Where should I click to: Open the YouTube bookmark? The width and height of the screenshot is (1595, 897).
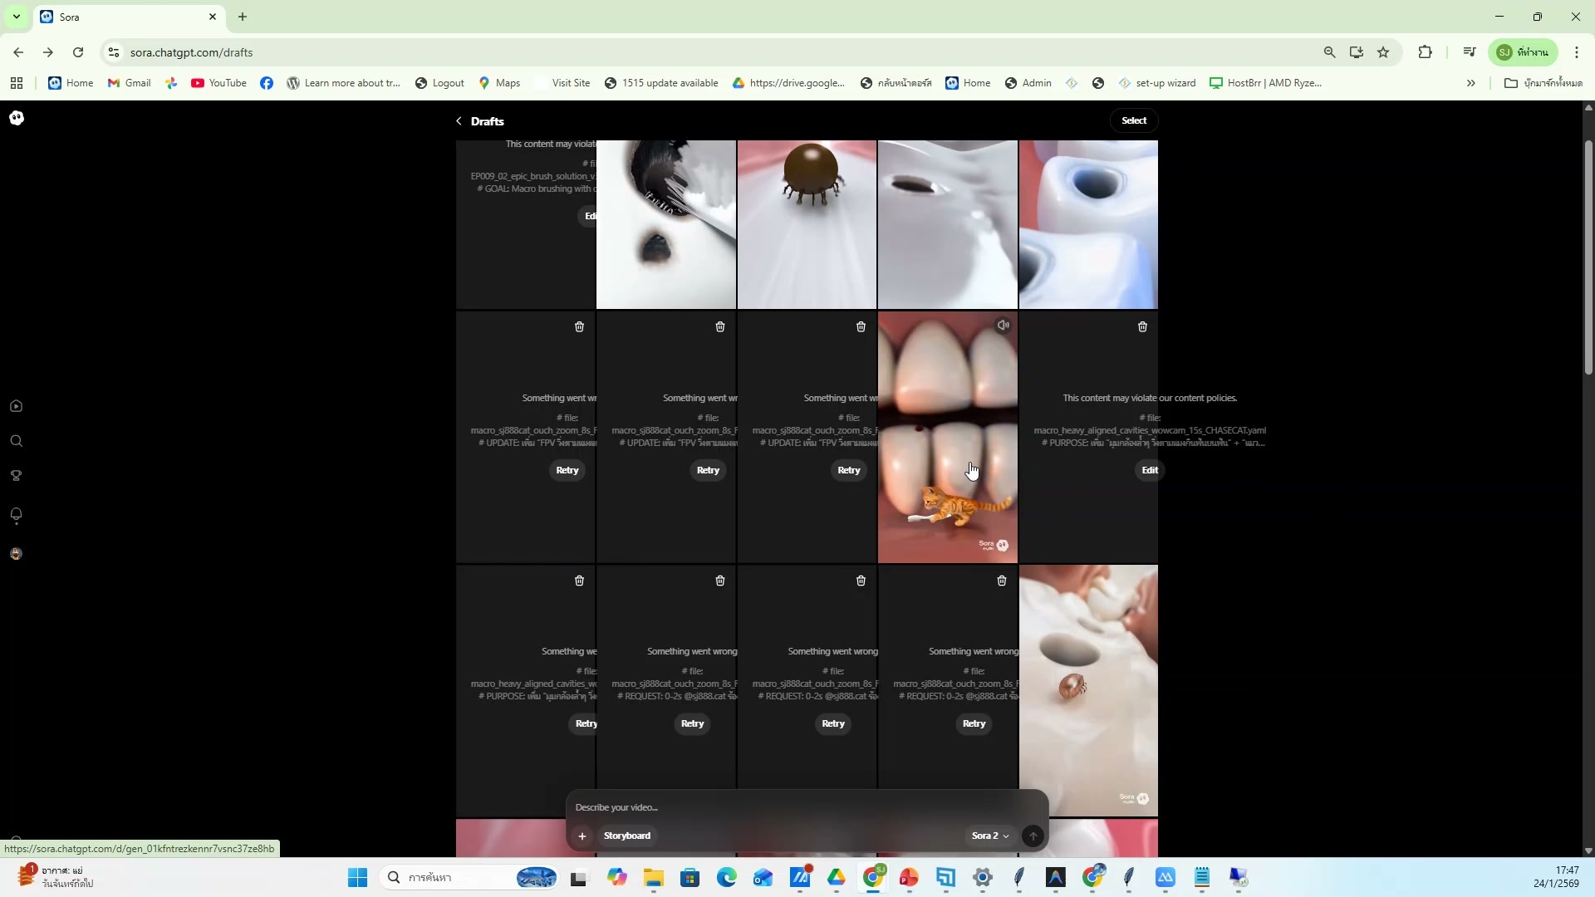[218, 83]
